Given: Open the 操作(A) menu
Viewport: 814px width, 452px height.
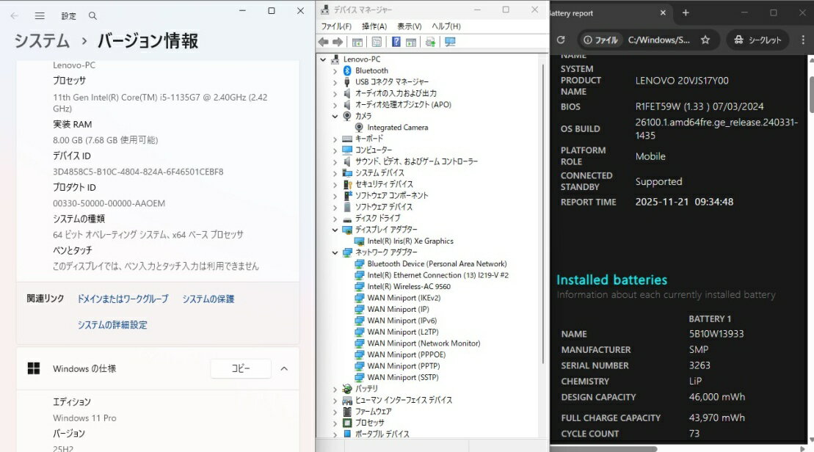Looking at the screenshot, I should [374, 26].
